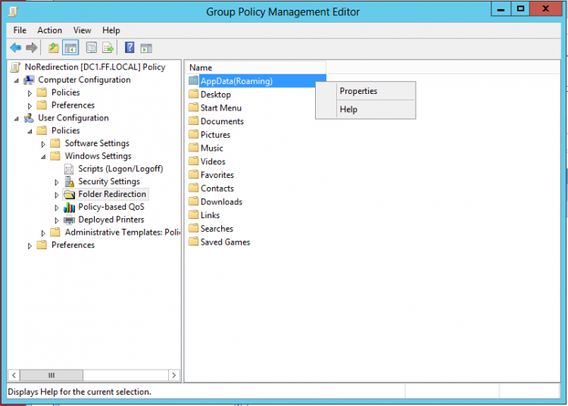Go back with the blue Back arrow

point(16,48)
